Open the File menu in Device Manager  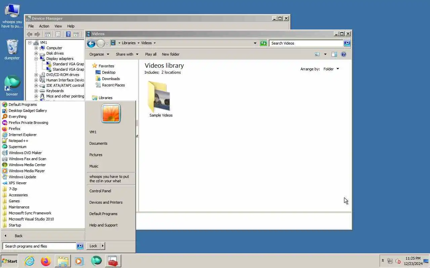coord(31,26)
